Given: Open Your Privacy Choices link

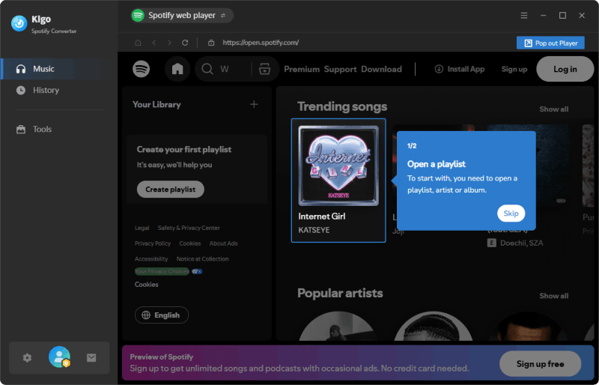Looking at the screenshot, I should (x=162, y=271).
